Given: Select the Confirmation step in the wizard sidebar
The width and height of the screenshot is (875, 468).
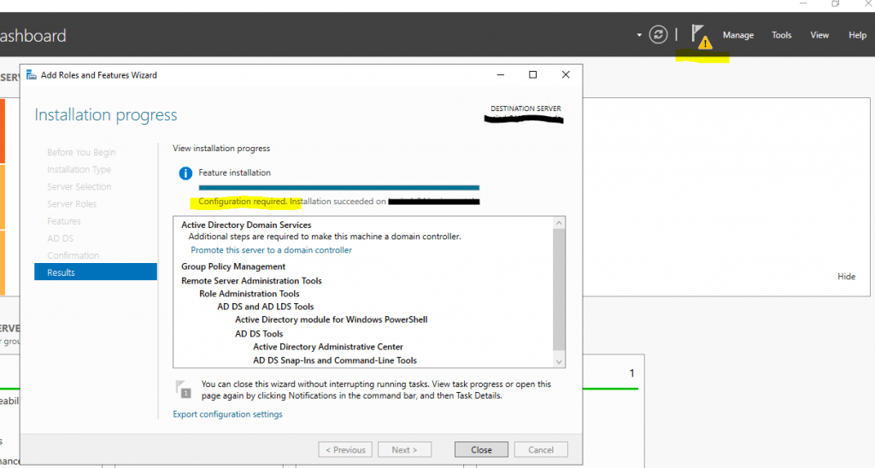Looking at the screenshot, I should [73, 255].
